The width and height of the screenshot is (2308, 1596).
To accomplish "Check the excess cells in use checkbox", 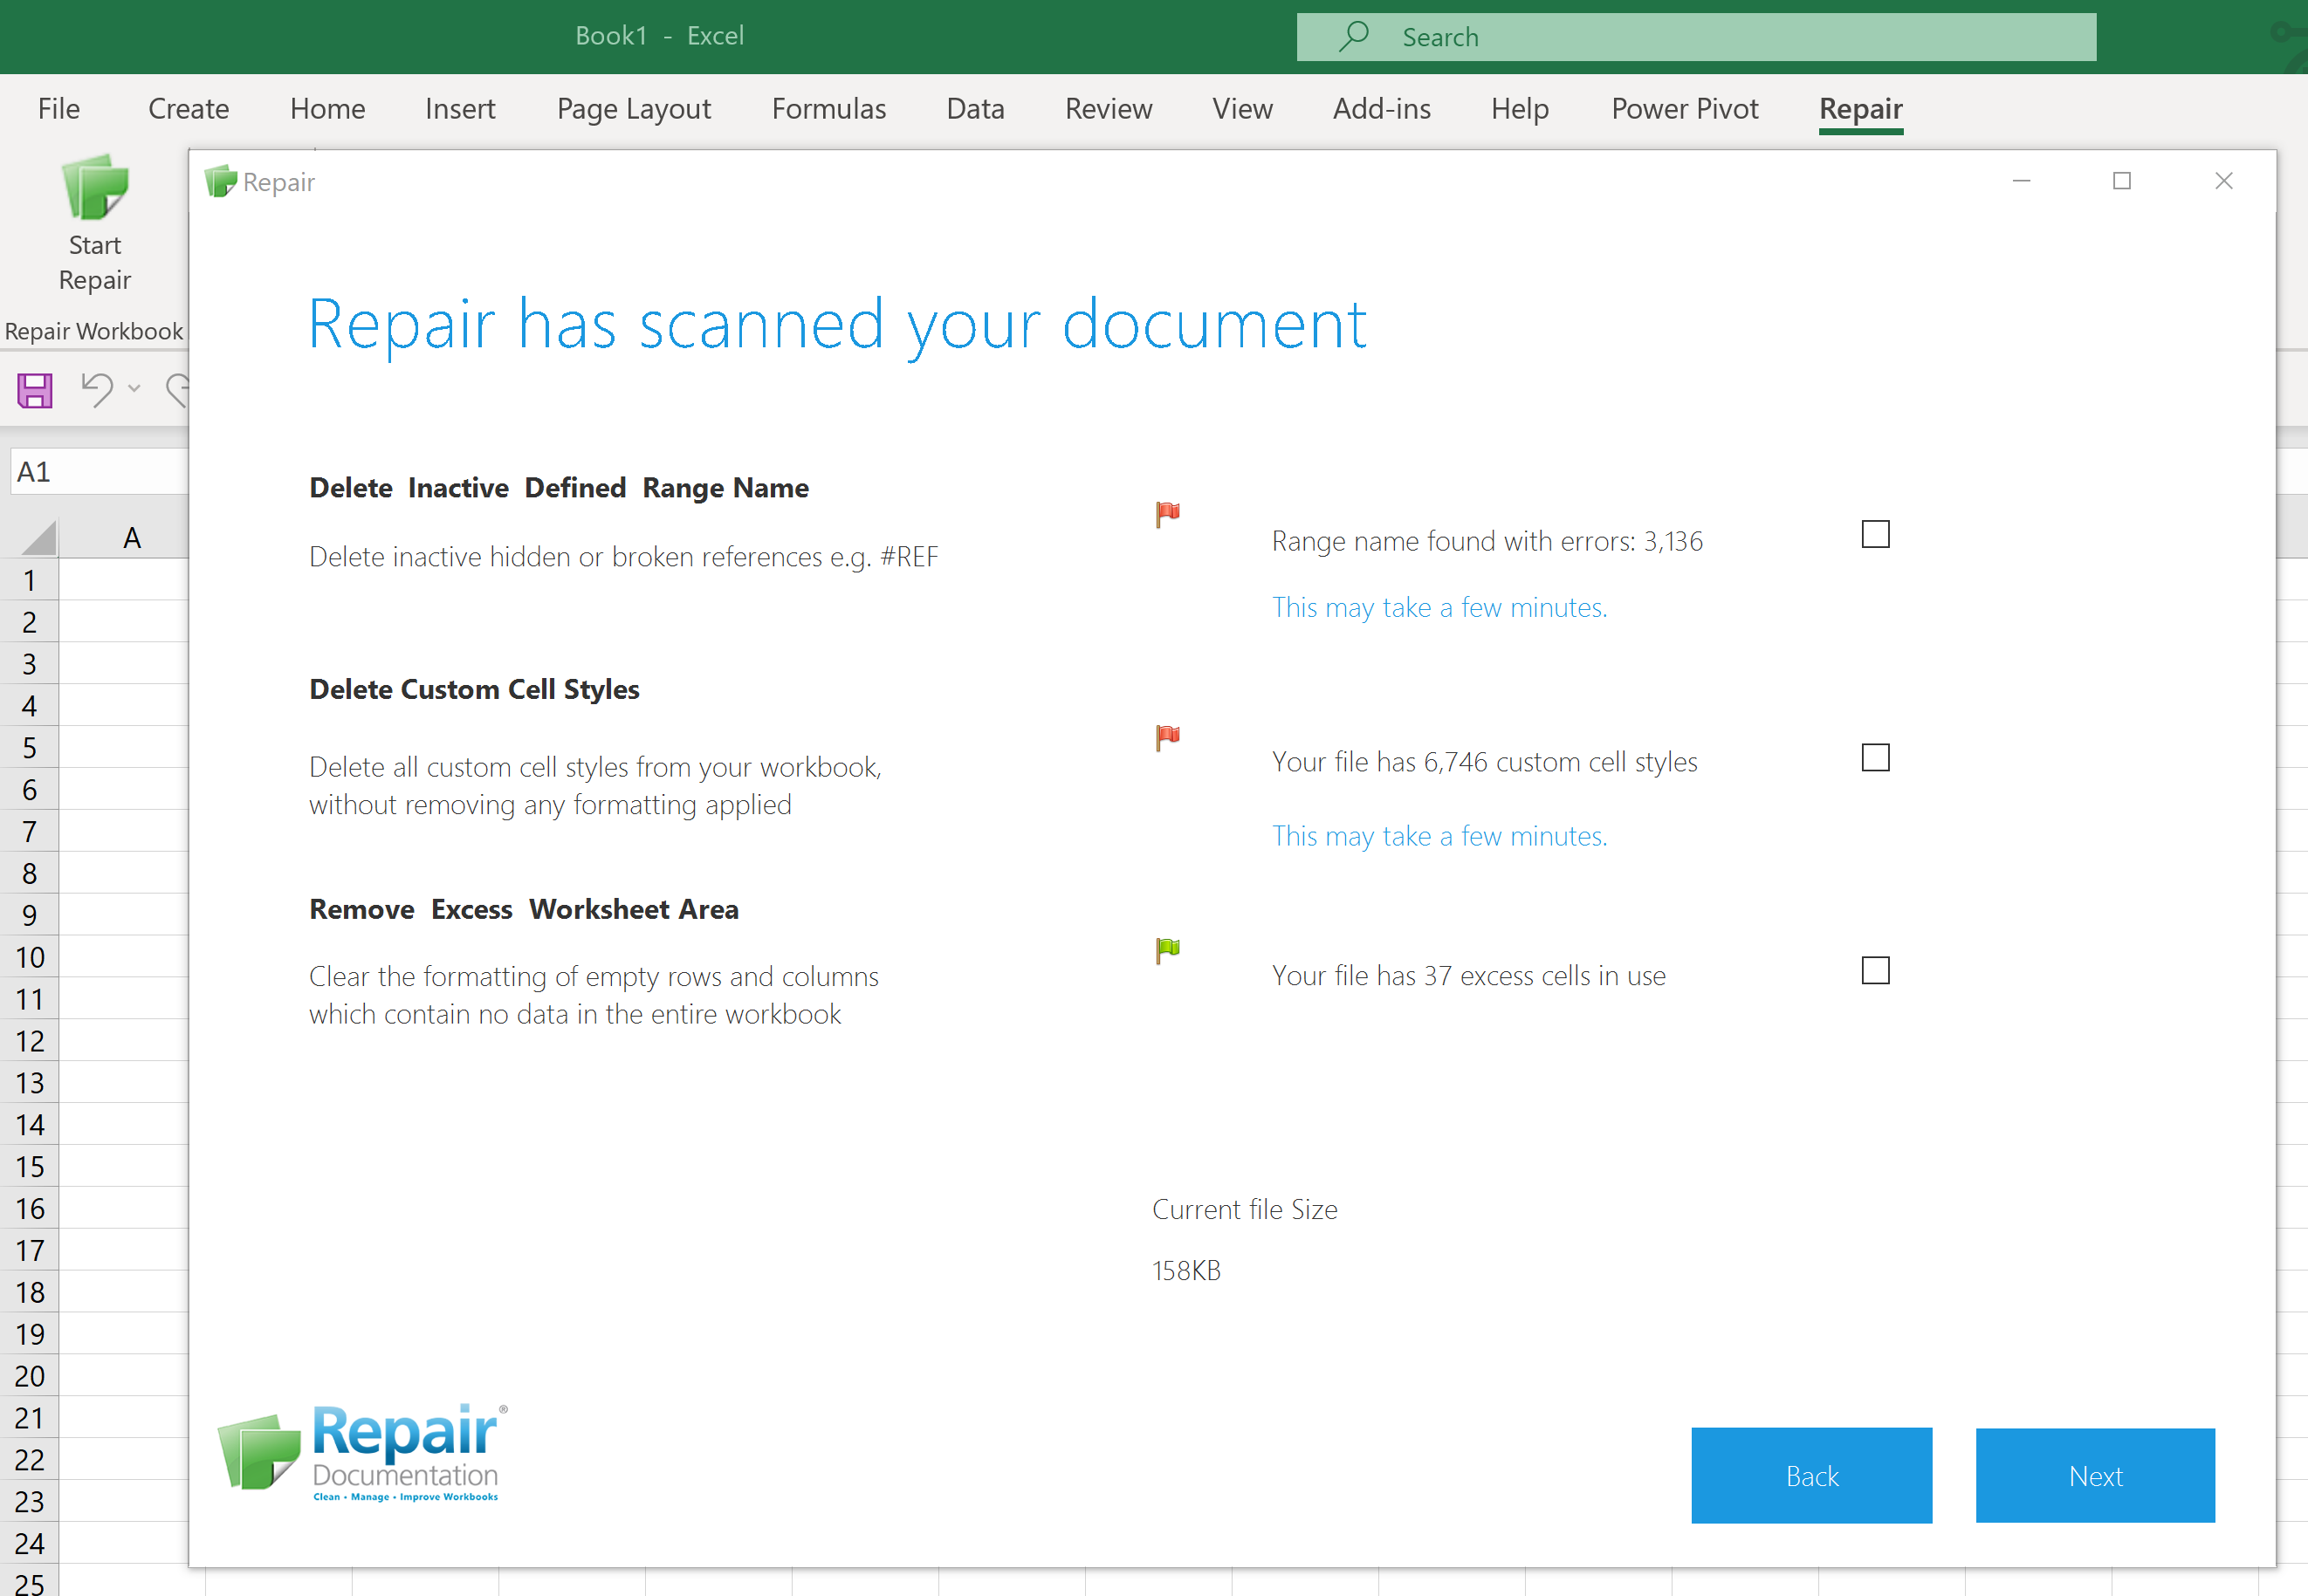I will [1875, 970].
